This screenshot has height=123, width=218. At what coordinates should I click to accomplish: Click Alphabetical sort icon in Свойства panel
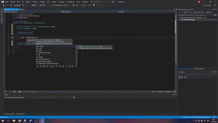pyautogui.click(x=182, y=78)
